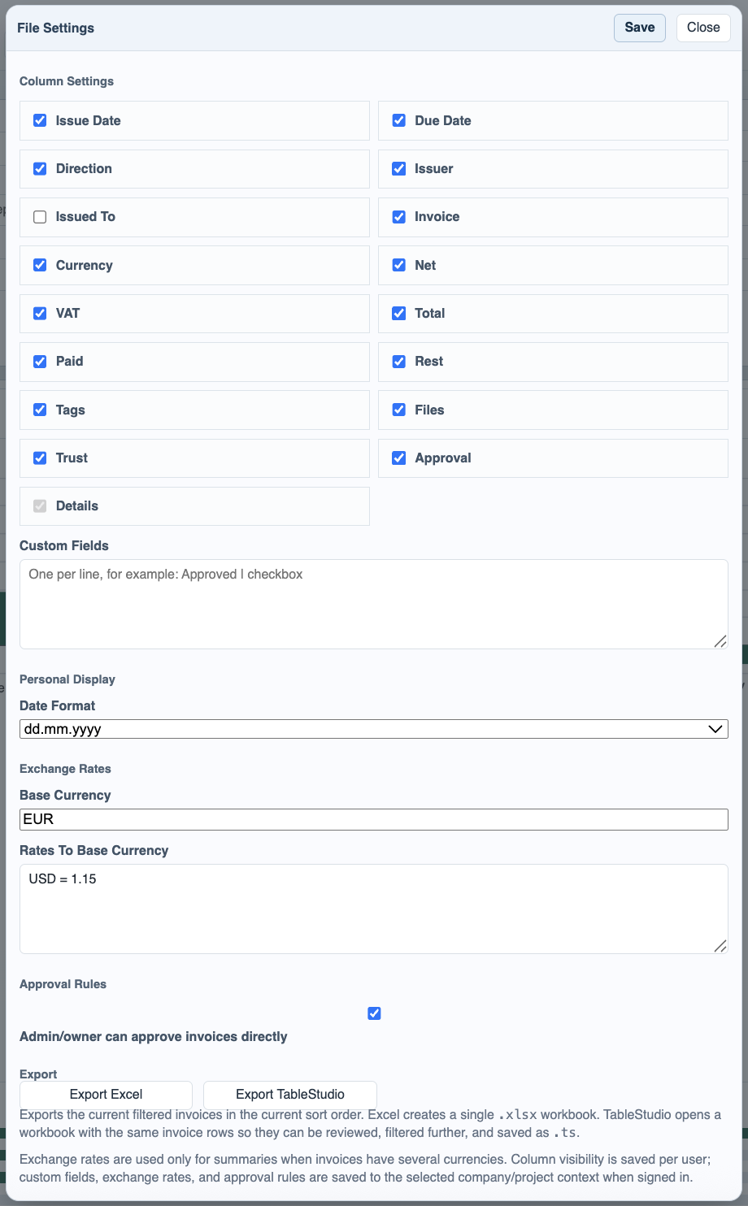Toggle admin/owner direct approval checkbox
The width and height of the screenshot is (748, 1206).
[374, 1013]
